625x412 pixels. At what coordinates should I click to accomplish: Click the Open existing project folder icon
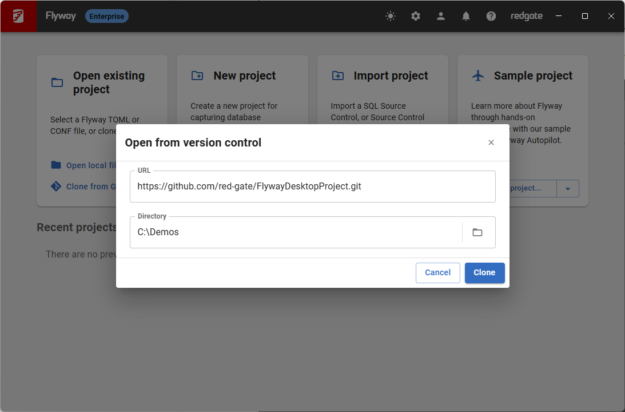coord(57,82)
